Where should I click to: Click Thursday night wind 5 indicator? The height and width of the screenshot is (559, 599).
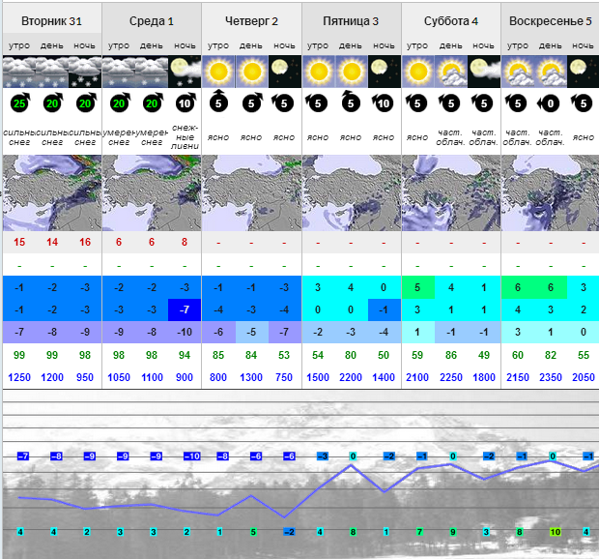point(283,103)
